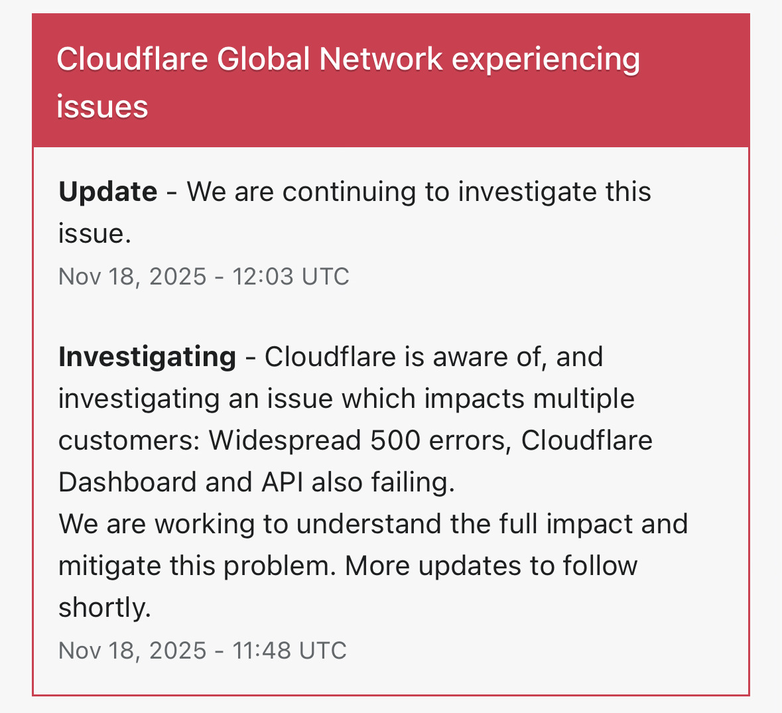
Task: Click the 'Nov 18, 2025' date under Update
Action: coord(133,277)
